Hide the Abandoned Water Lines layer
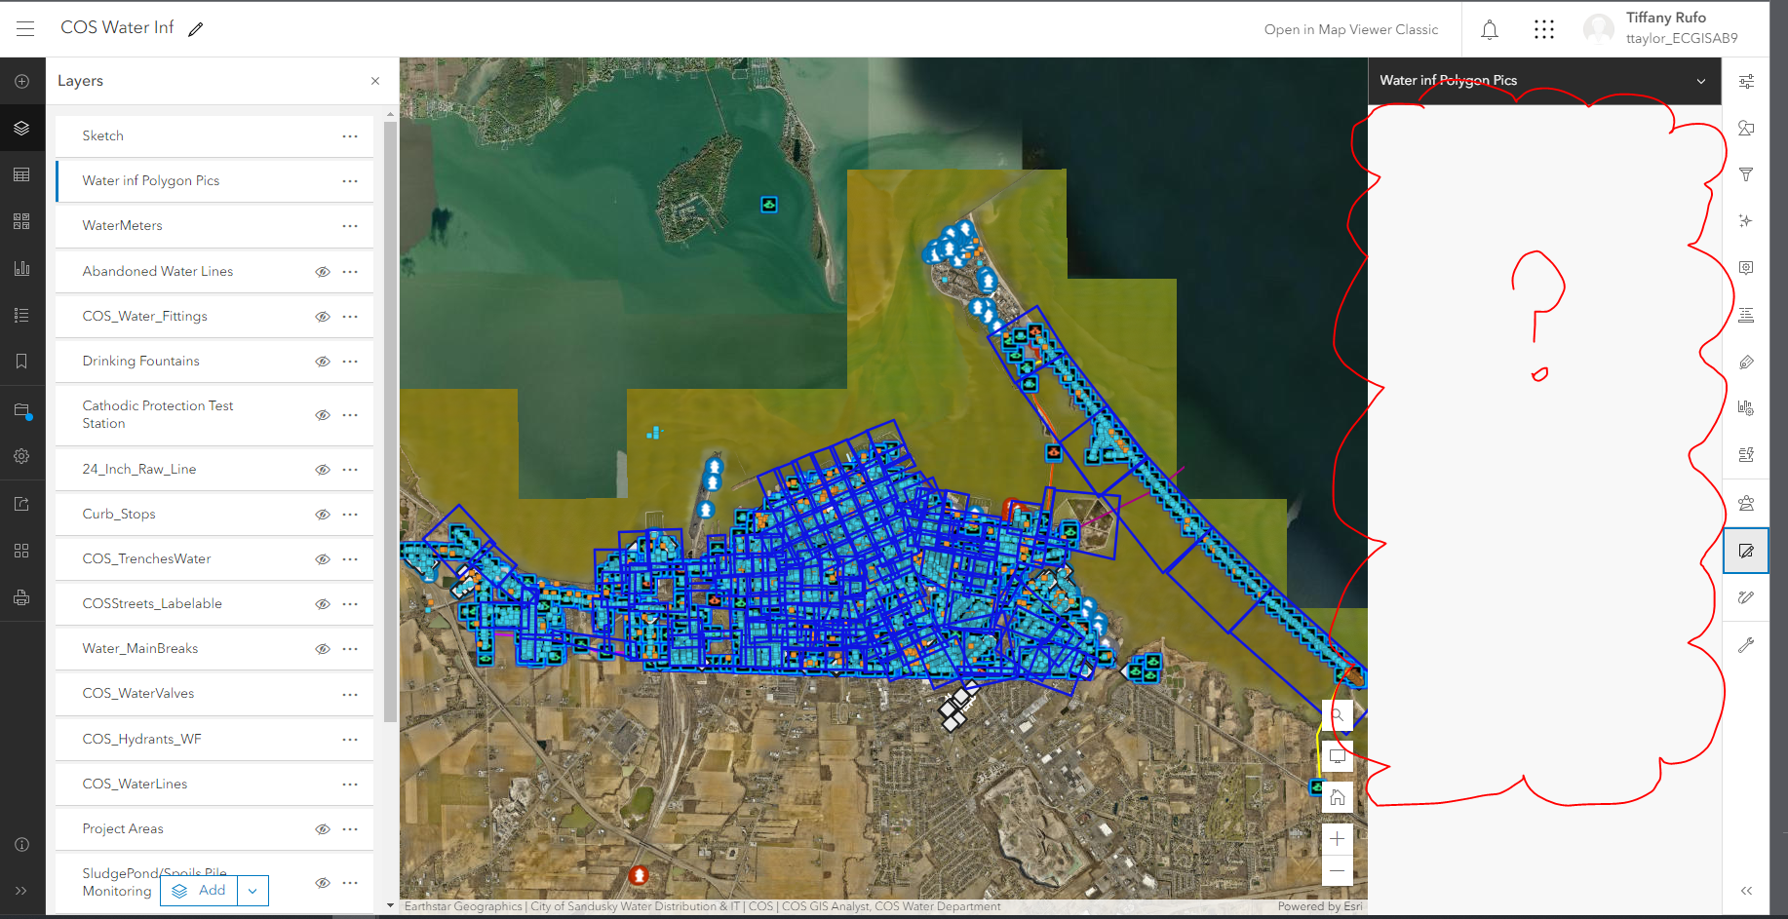1788x919 pixels. [323, 271]
